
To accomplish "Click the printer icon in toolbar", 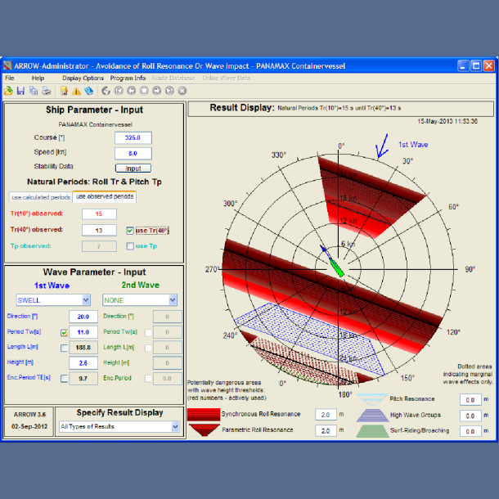I will (47, 91).
